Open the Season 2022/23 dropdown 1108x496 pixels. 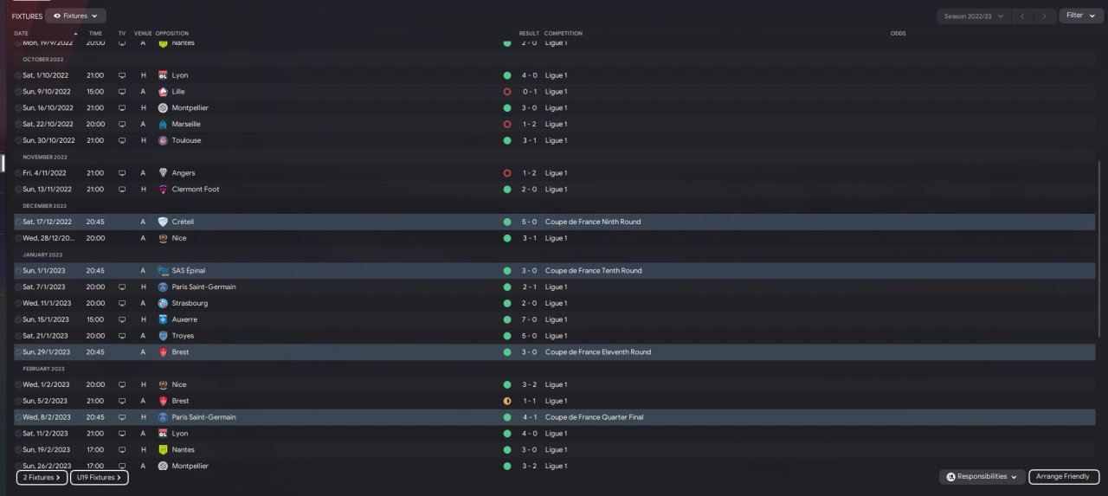pos(975,16)
